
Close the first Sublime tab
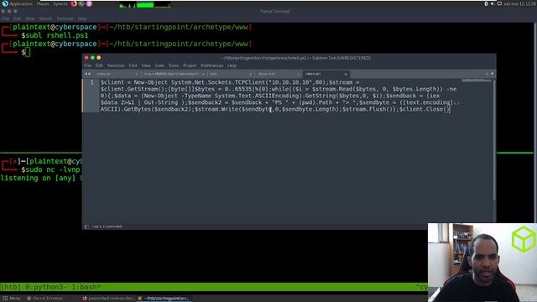(x=137, y=74)
